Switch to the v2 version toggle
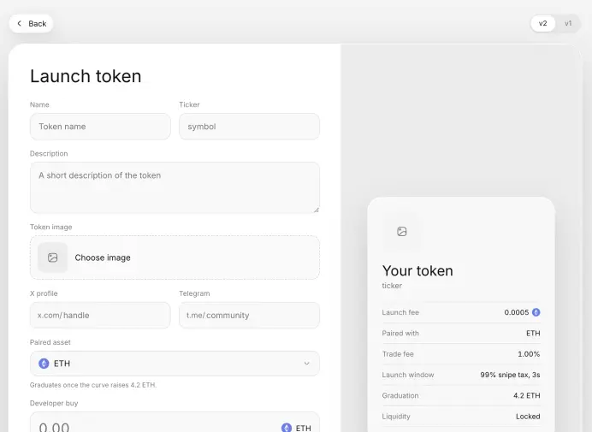Image resolution: width=592 pixels, height=432 pixels. (542, 23)
